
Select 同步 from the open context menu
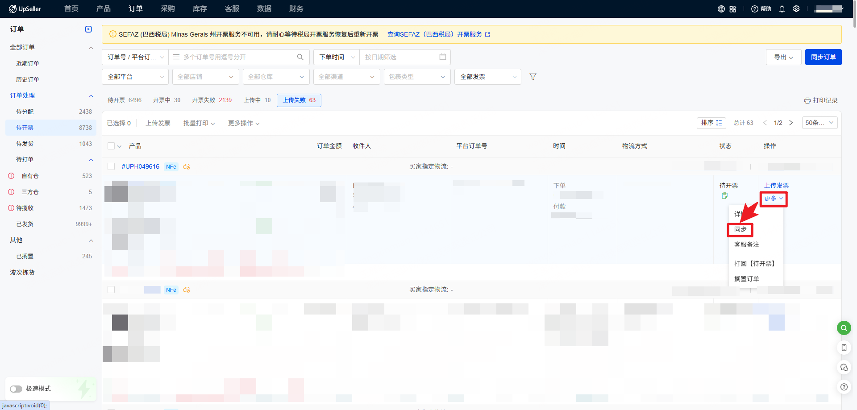click(741, 229)
